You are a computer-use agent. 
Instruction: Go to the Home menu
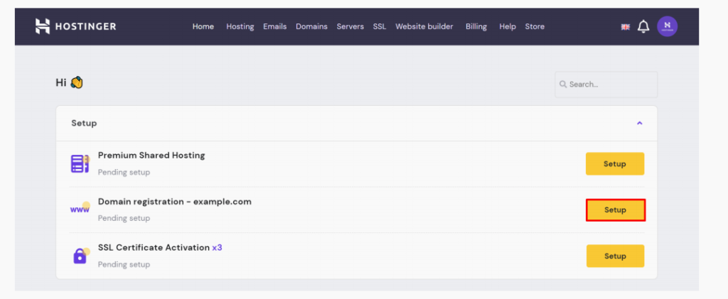pyautogui.click(x=203, y=27)
